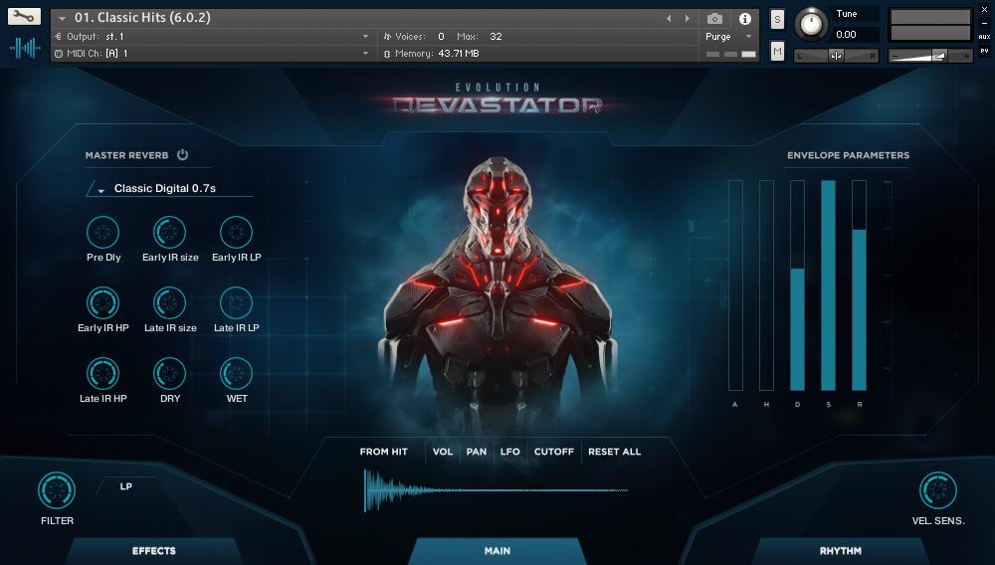The width and height of the screenshot is (995, 565).
Task: Open the Output st.1 dropdown
Action: click(365, 37)
